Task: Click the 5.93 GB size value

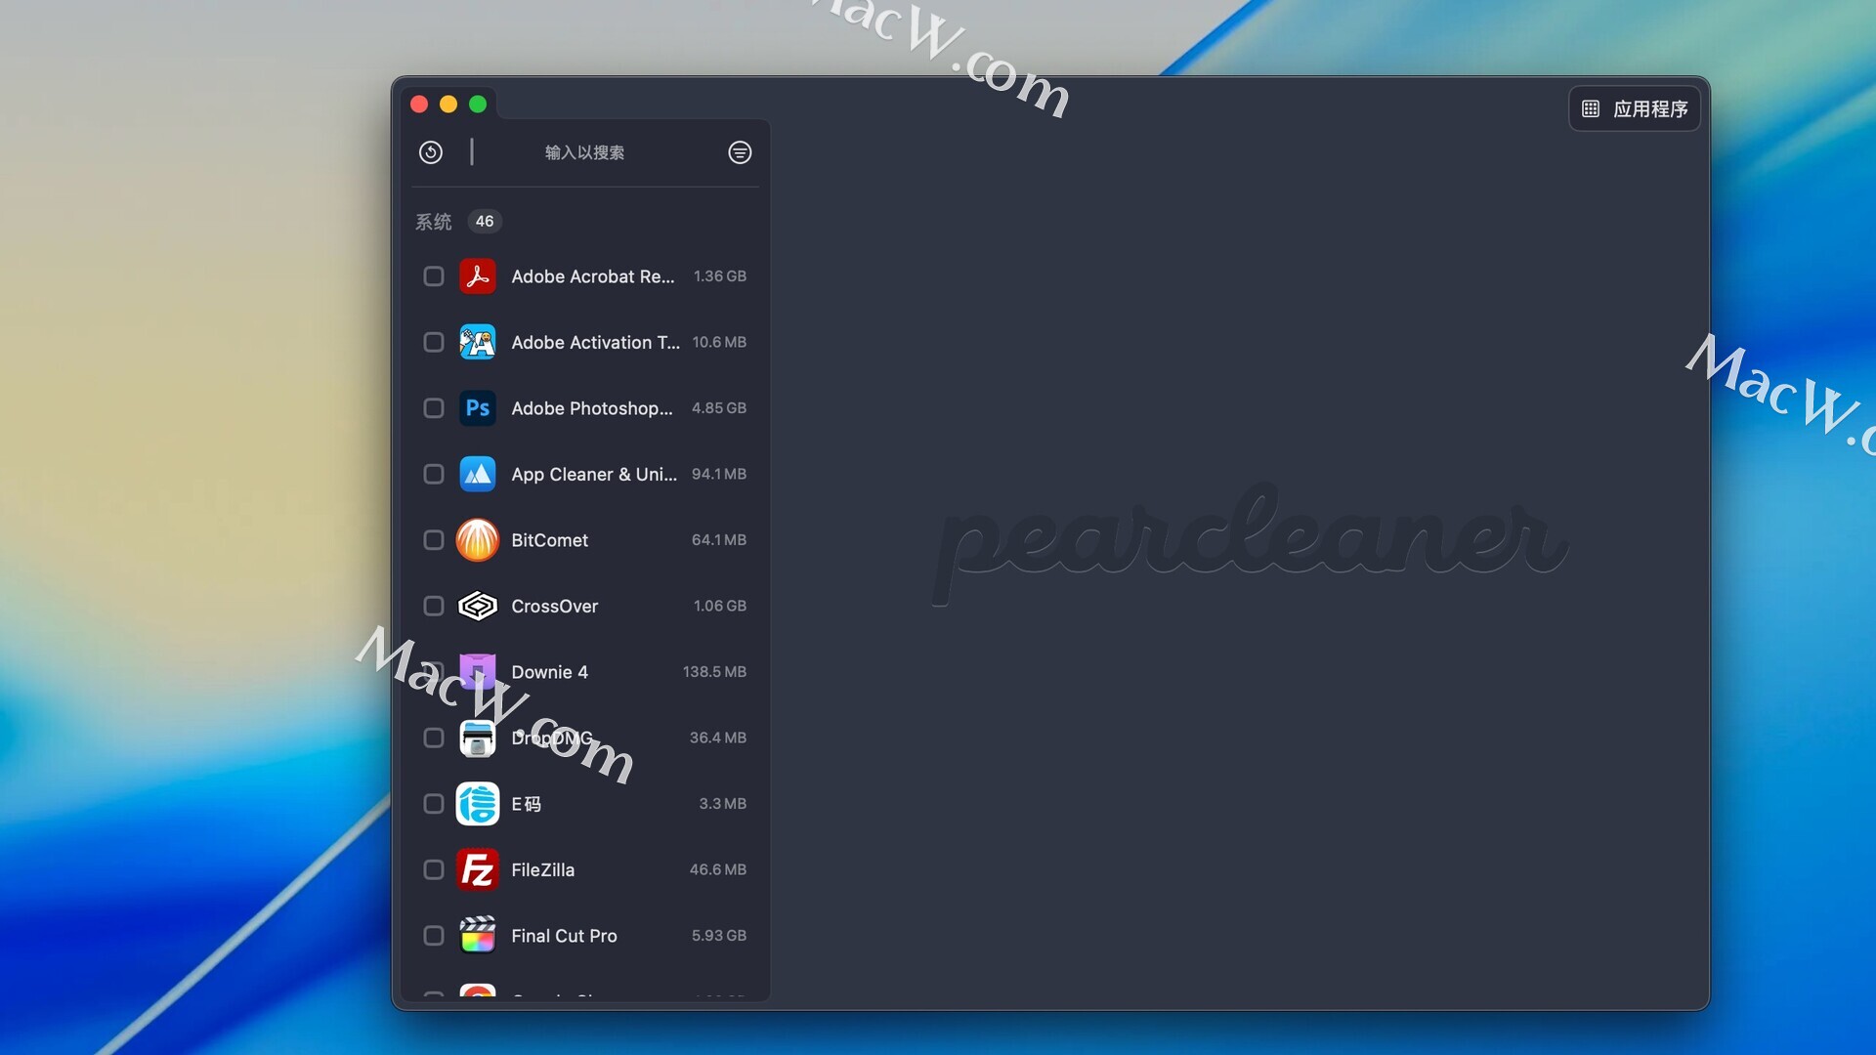Action: 719,936
